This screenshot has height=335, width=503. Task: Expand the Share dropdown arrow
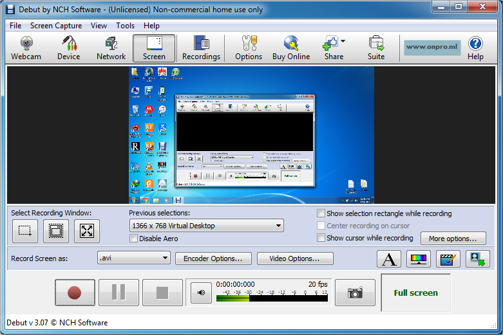(x=343, y=41)
